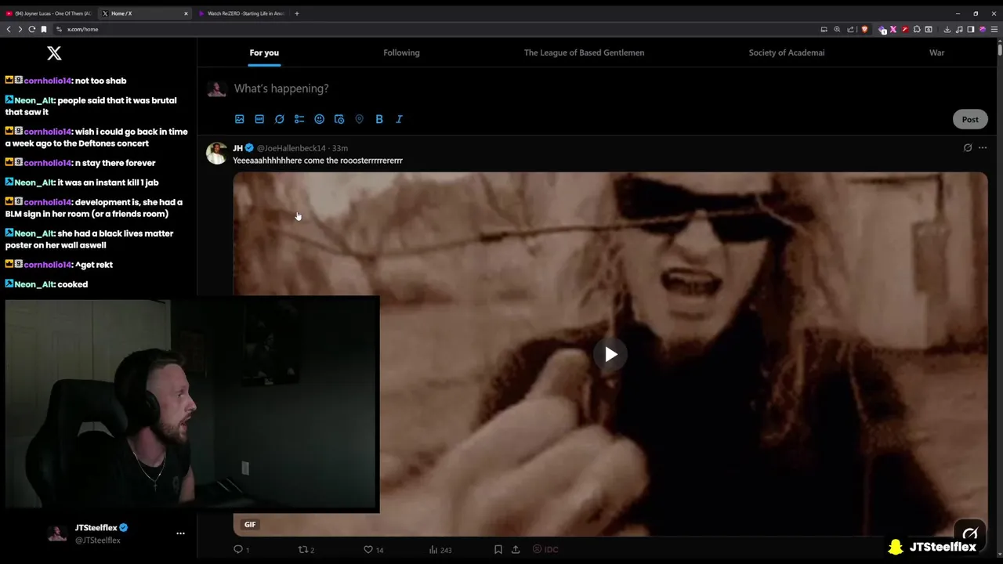Screen dimensions: 1003x564
Task: Open JTSteelflex profile name in sidebar
Action: tap(96, 528)
